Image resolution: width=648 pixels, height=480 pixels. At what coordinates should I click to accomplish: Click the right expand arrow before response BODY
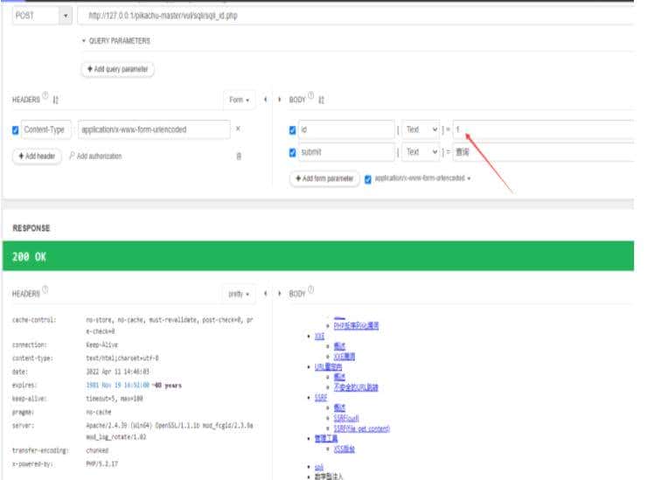coord(280,294)
